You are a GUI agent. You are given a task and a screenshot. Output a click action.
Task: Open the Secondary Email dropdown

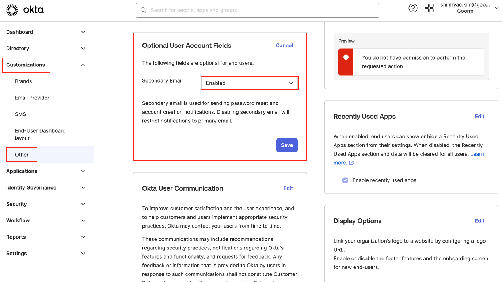[x=250, y=83]
